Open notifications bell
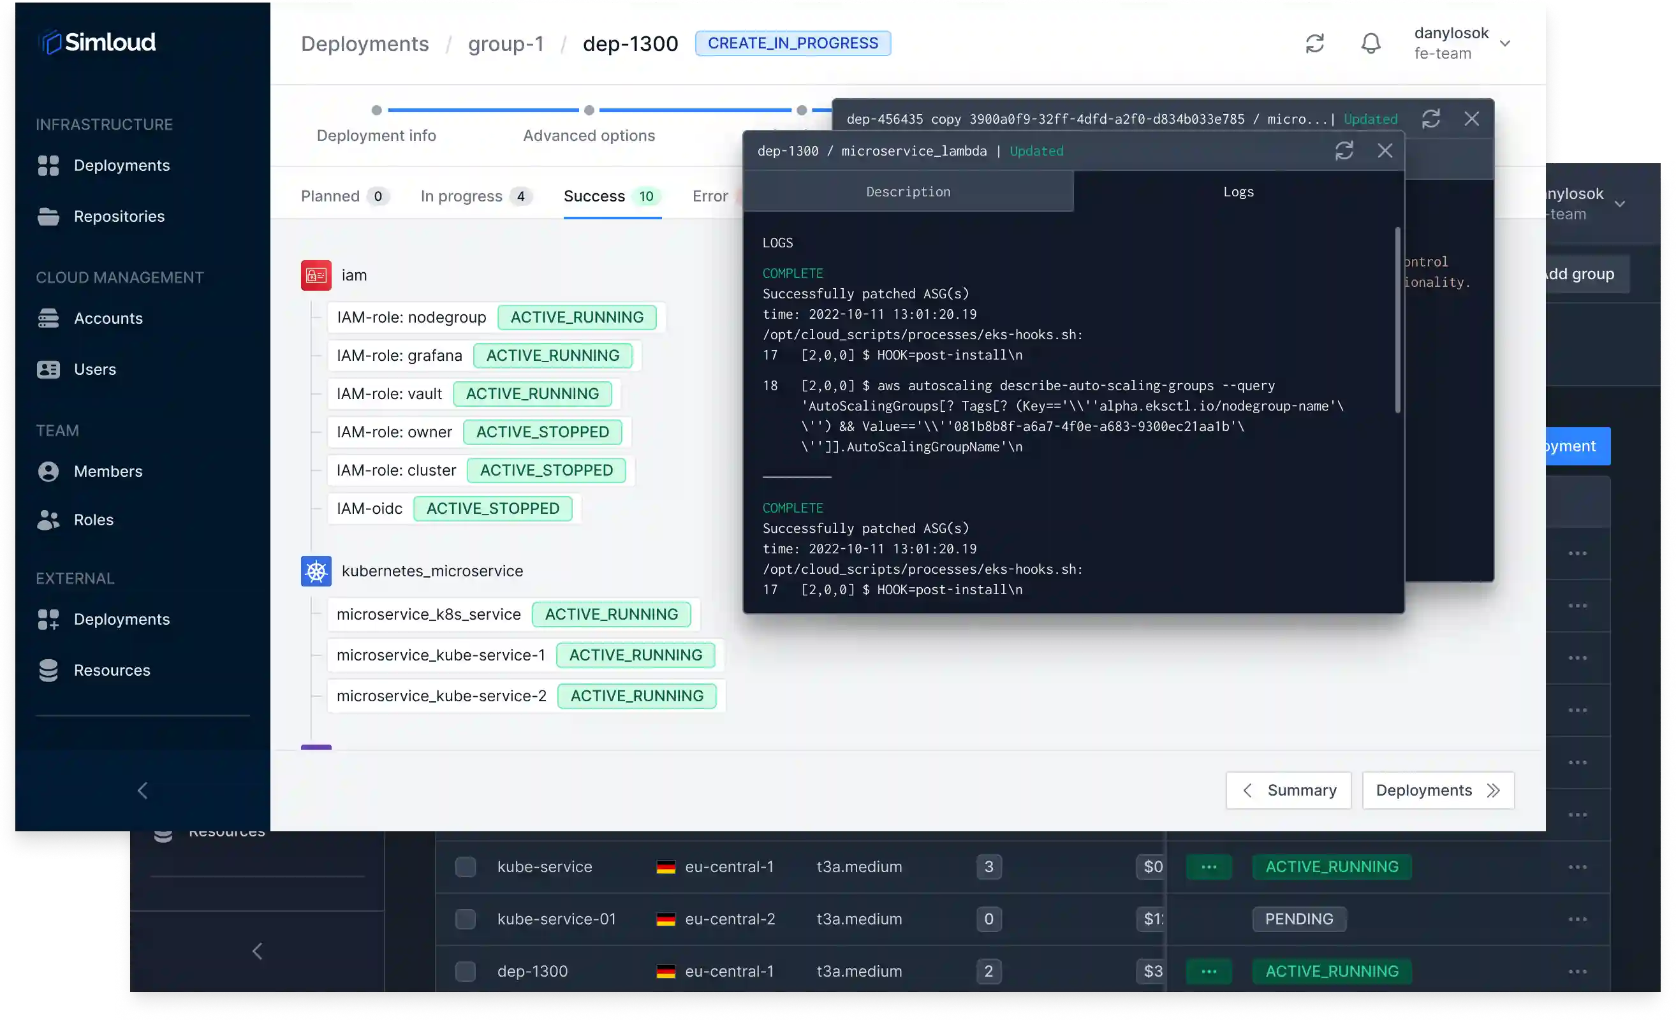The width and height of the screenshot is (1676, 1020). click(x=1371, y=43)
